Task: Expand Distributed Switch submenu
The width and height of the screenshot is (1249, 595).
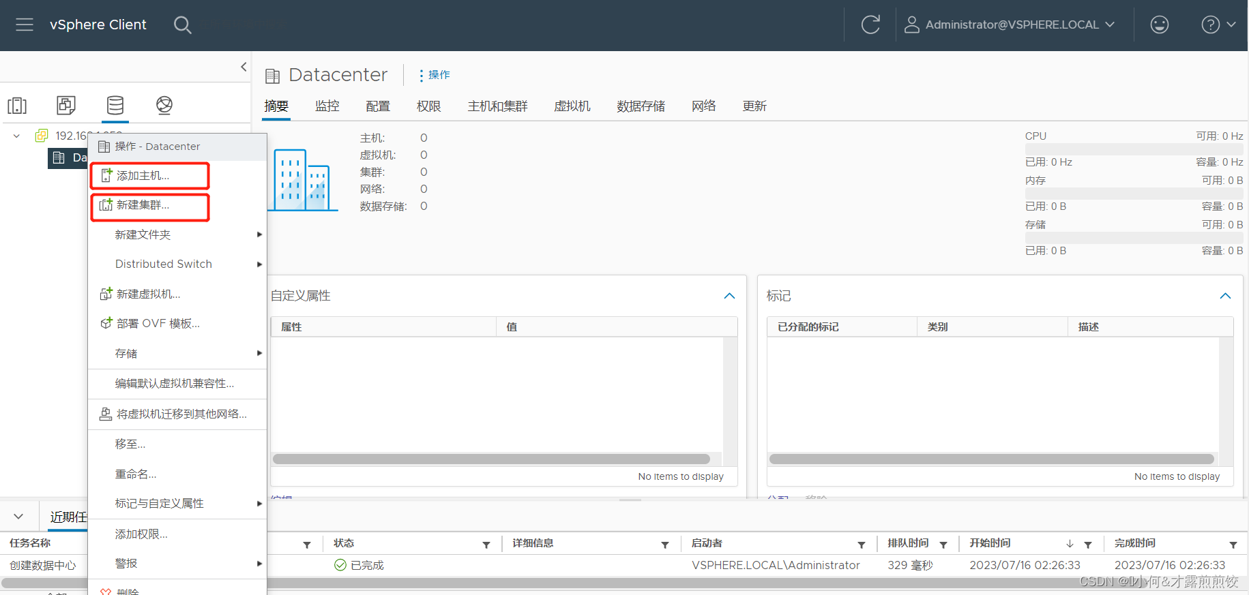Action: click(x=177, y=264)
